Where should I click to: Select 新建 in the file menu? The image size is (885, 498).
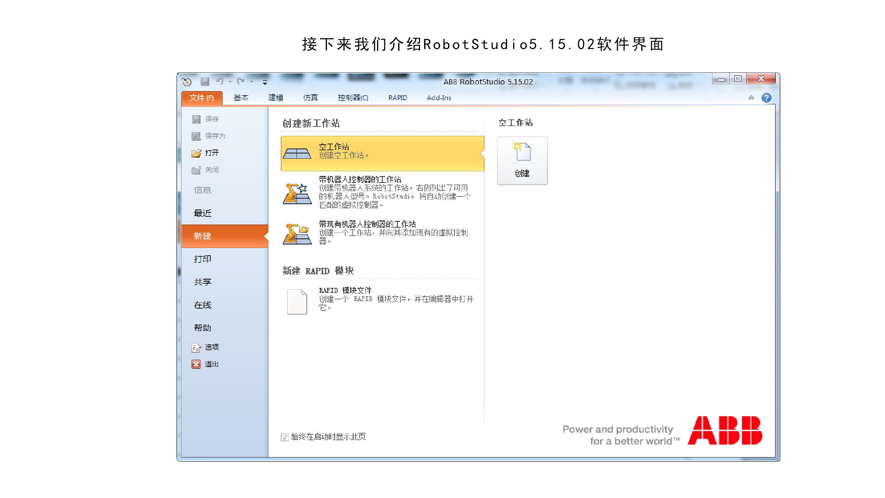pyautogui.click(x=225, y=236)
